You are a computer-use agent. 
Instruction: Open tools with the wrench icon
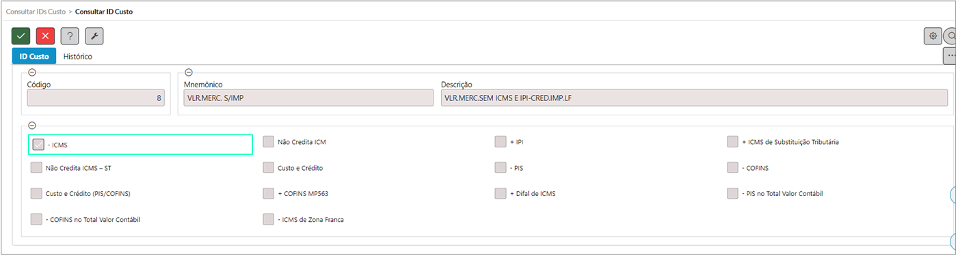94,36
